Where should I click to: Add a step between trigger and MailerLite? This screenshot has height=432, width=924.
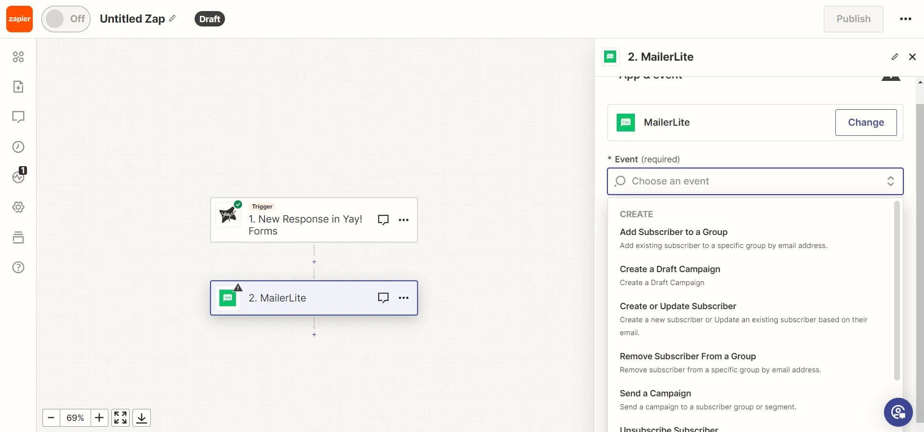point(314,262)
